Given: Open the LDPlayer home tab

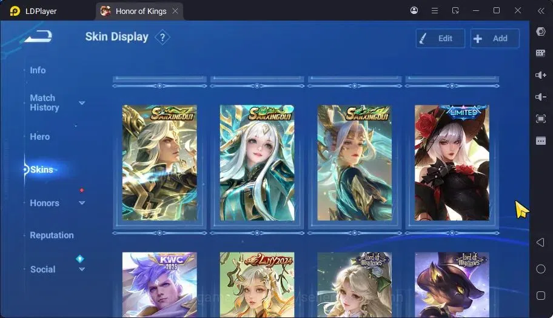Looking at the screenshot, I should pos(41,12).
